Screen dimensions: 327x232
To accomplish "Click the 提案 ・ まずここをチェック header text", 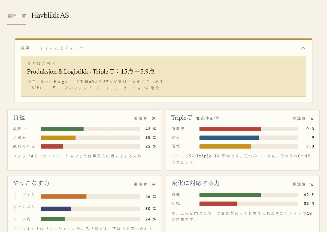I will click(x=53, y=48).
